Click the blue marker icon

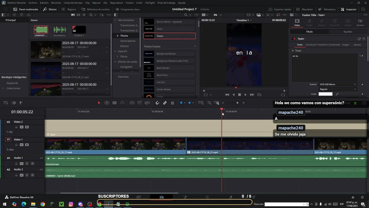click(189, 103)
